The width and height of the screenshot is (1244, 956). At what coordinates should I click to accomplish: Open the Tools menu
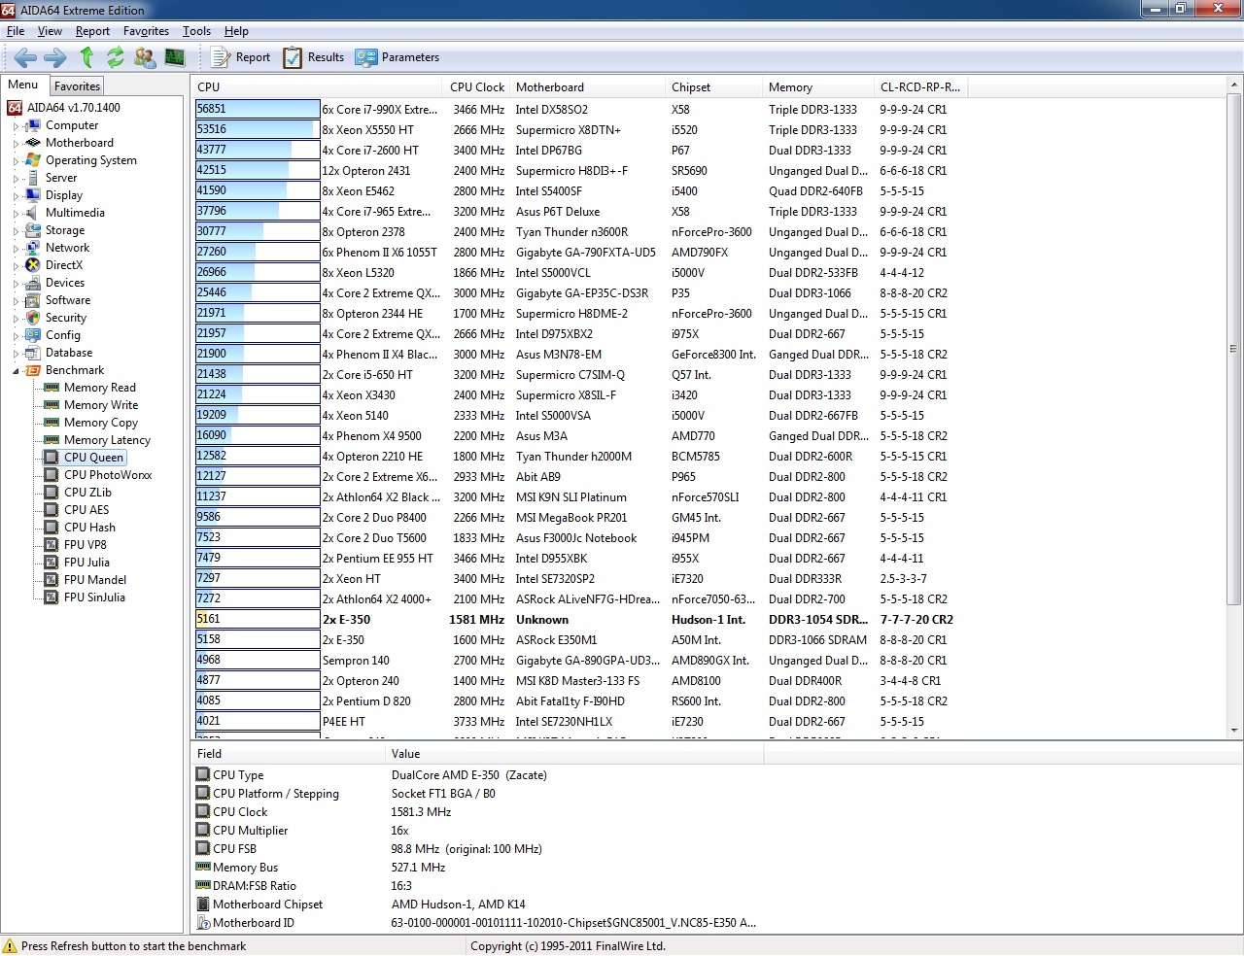(x=196, y=31)
